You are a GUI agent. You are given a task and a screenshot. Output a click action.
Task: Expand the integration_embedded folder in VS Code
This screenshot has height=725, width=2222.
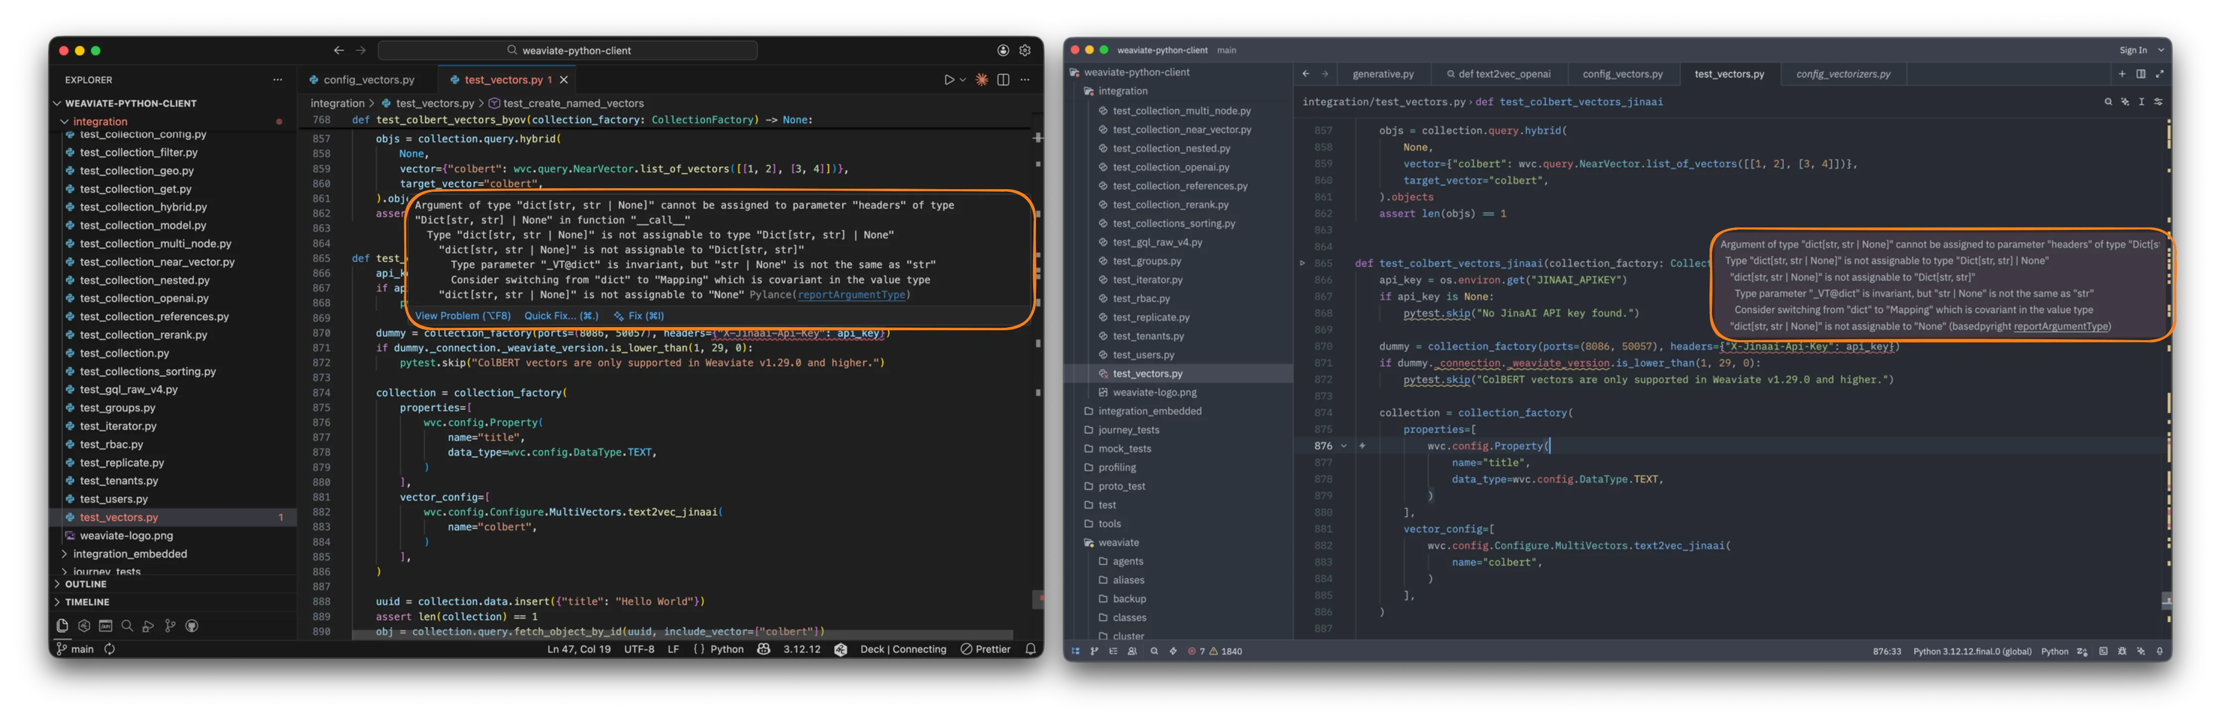tap(130, 554)
